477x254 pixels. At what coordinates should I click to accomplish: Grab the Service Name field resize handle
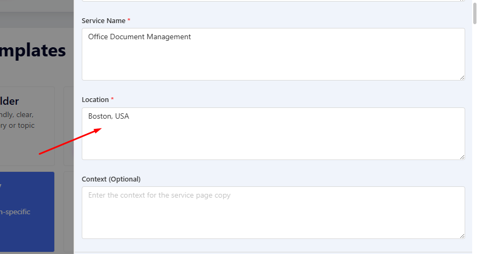[462, 77]
